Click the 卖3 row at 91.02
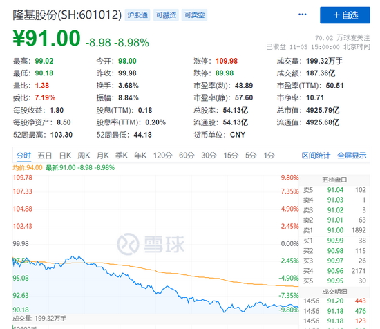 (x=334, y=210)
